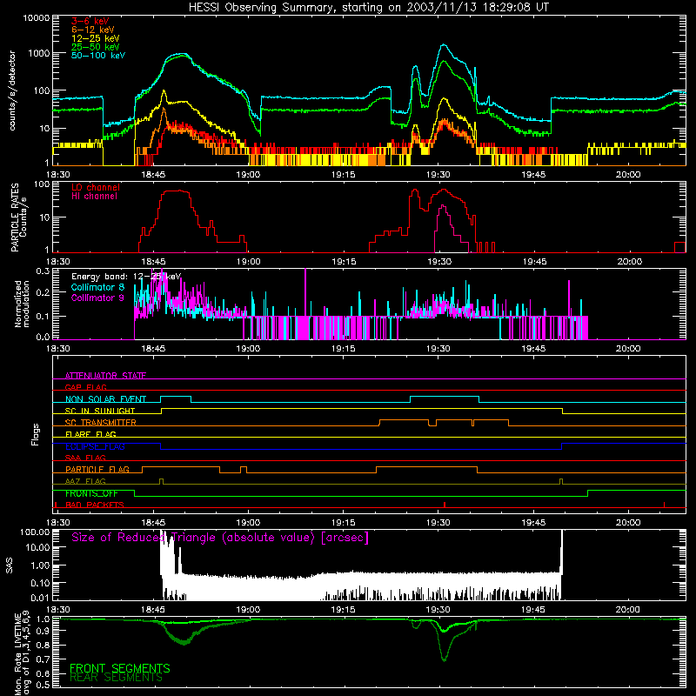This screenshot has width=696, height=696.
Task: Click the blue ECLIPSE FLAG label
Action: pyautogui.click(x=95, y=446)
